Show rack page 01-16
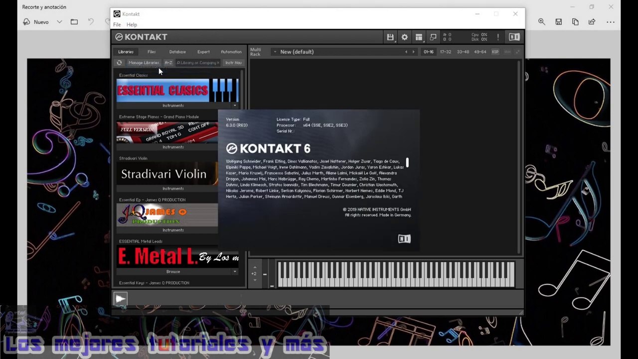 (429, 52)
